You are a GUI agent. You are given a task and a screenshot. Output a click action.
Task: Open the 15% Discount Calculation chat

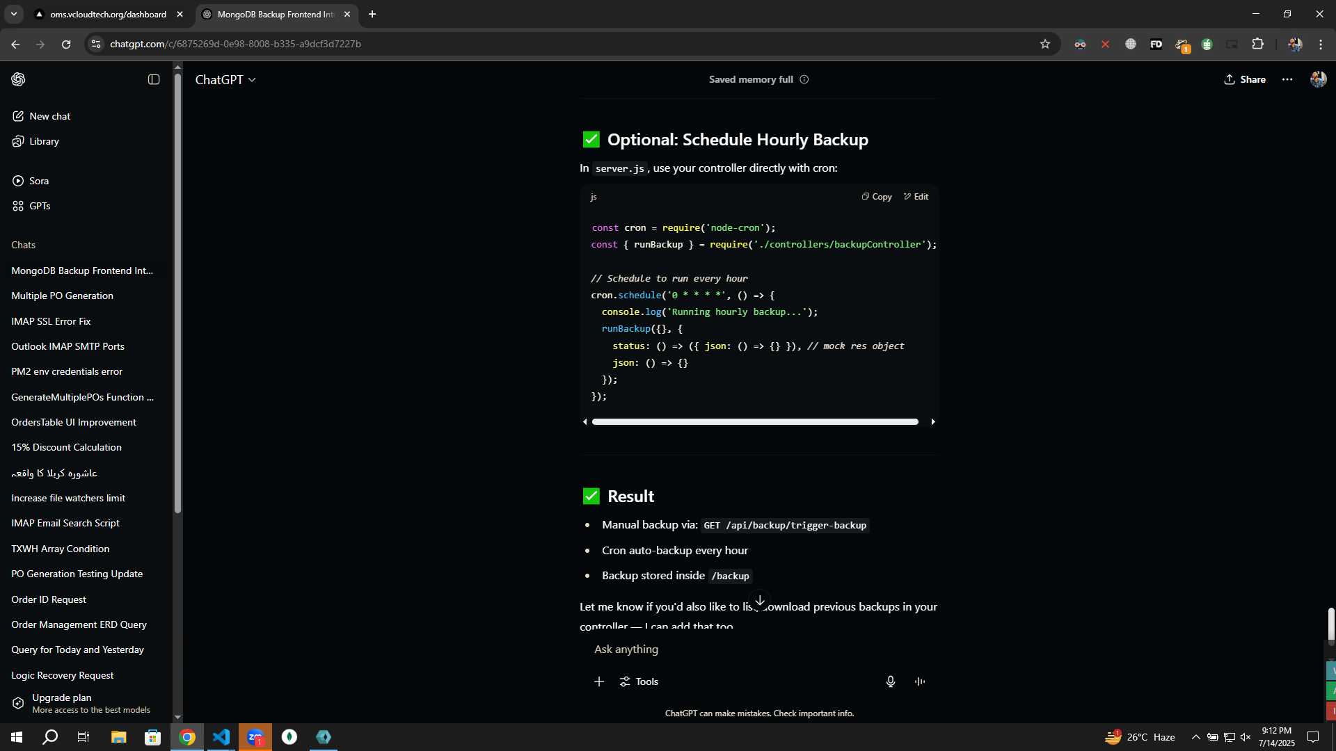(x=67, y=447)
